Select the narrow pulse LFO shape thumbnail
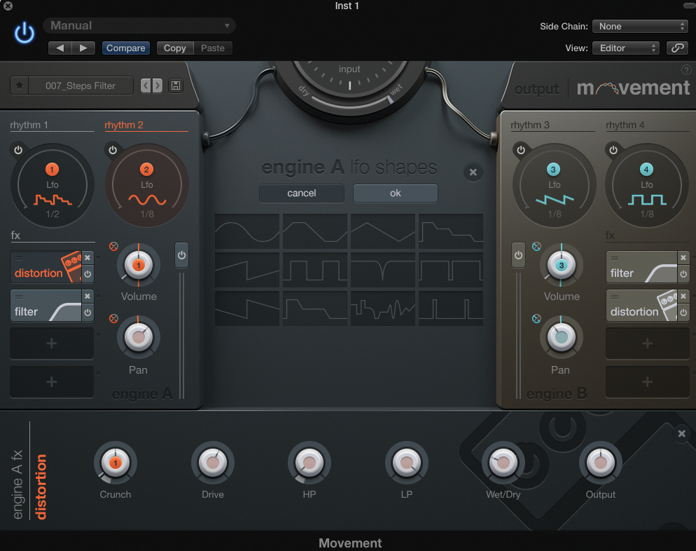Viewport: 696px width, 551px height. tap(451, 308)
